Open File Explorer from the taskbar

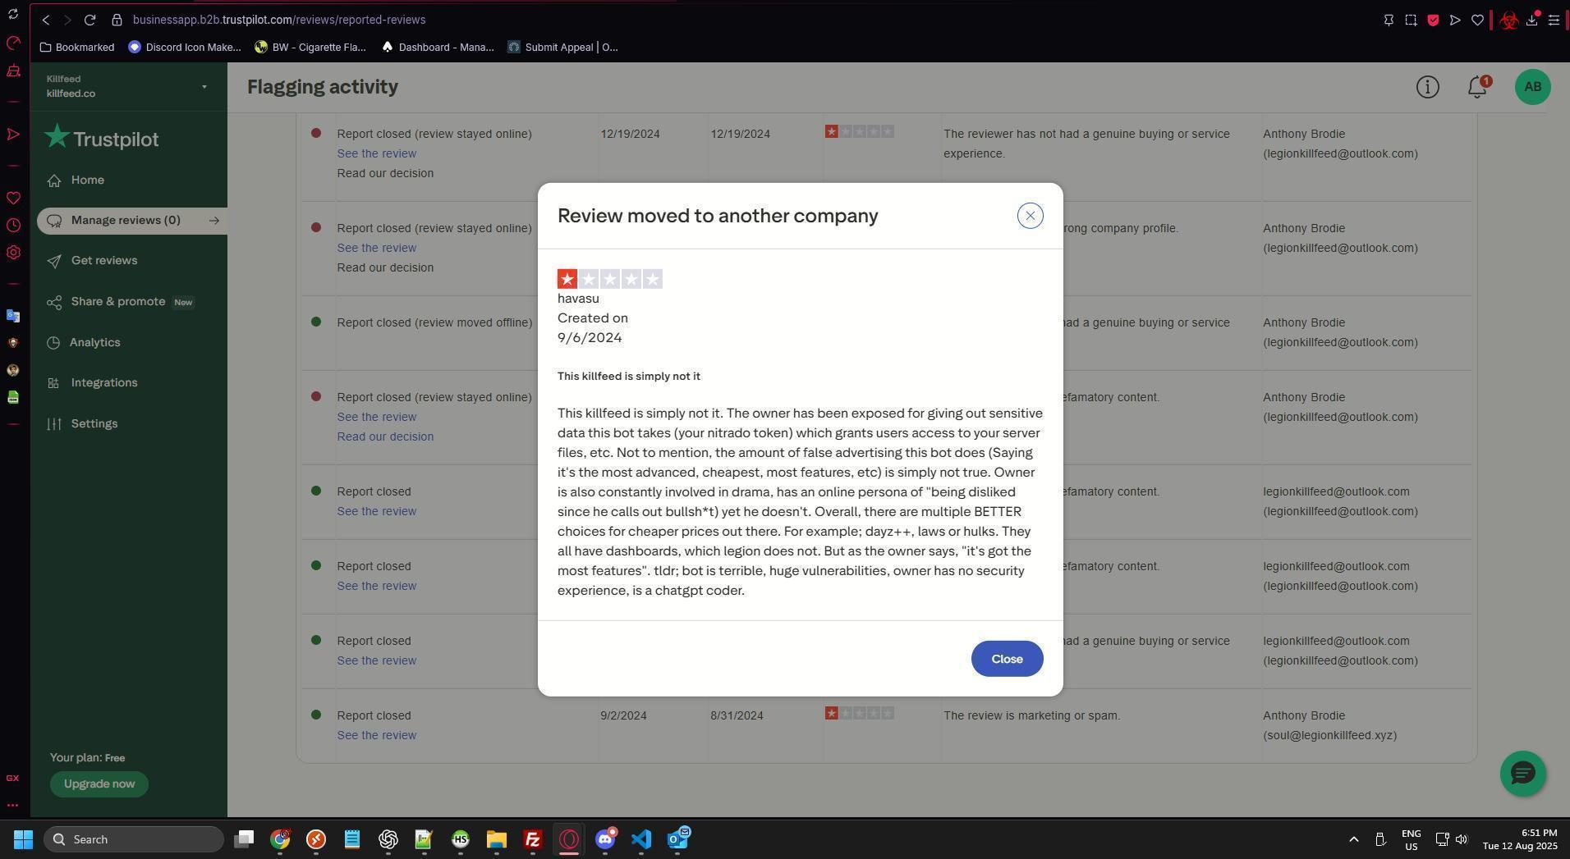[497, 839]
